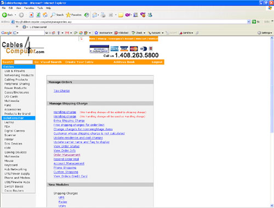This screenshot has width=274, height=208.
Task: Open the address bar dropdown arrow
Action: (x=249, y=22)
